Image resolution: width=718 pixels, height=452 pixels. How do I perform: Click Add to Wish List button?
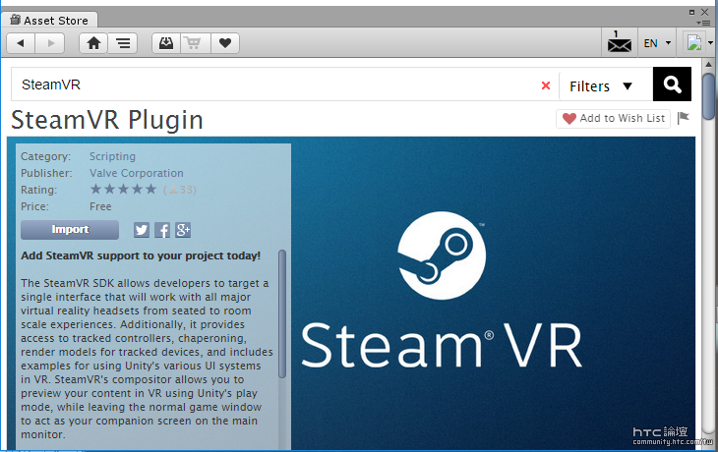(x=613, y=119)
